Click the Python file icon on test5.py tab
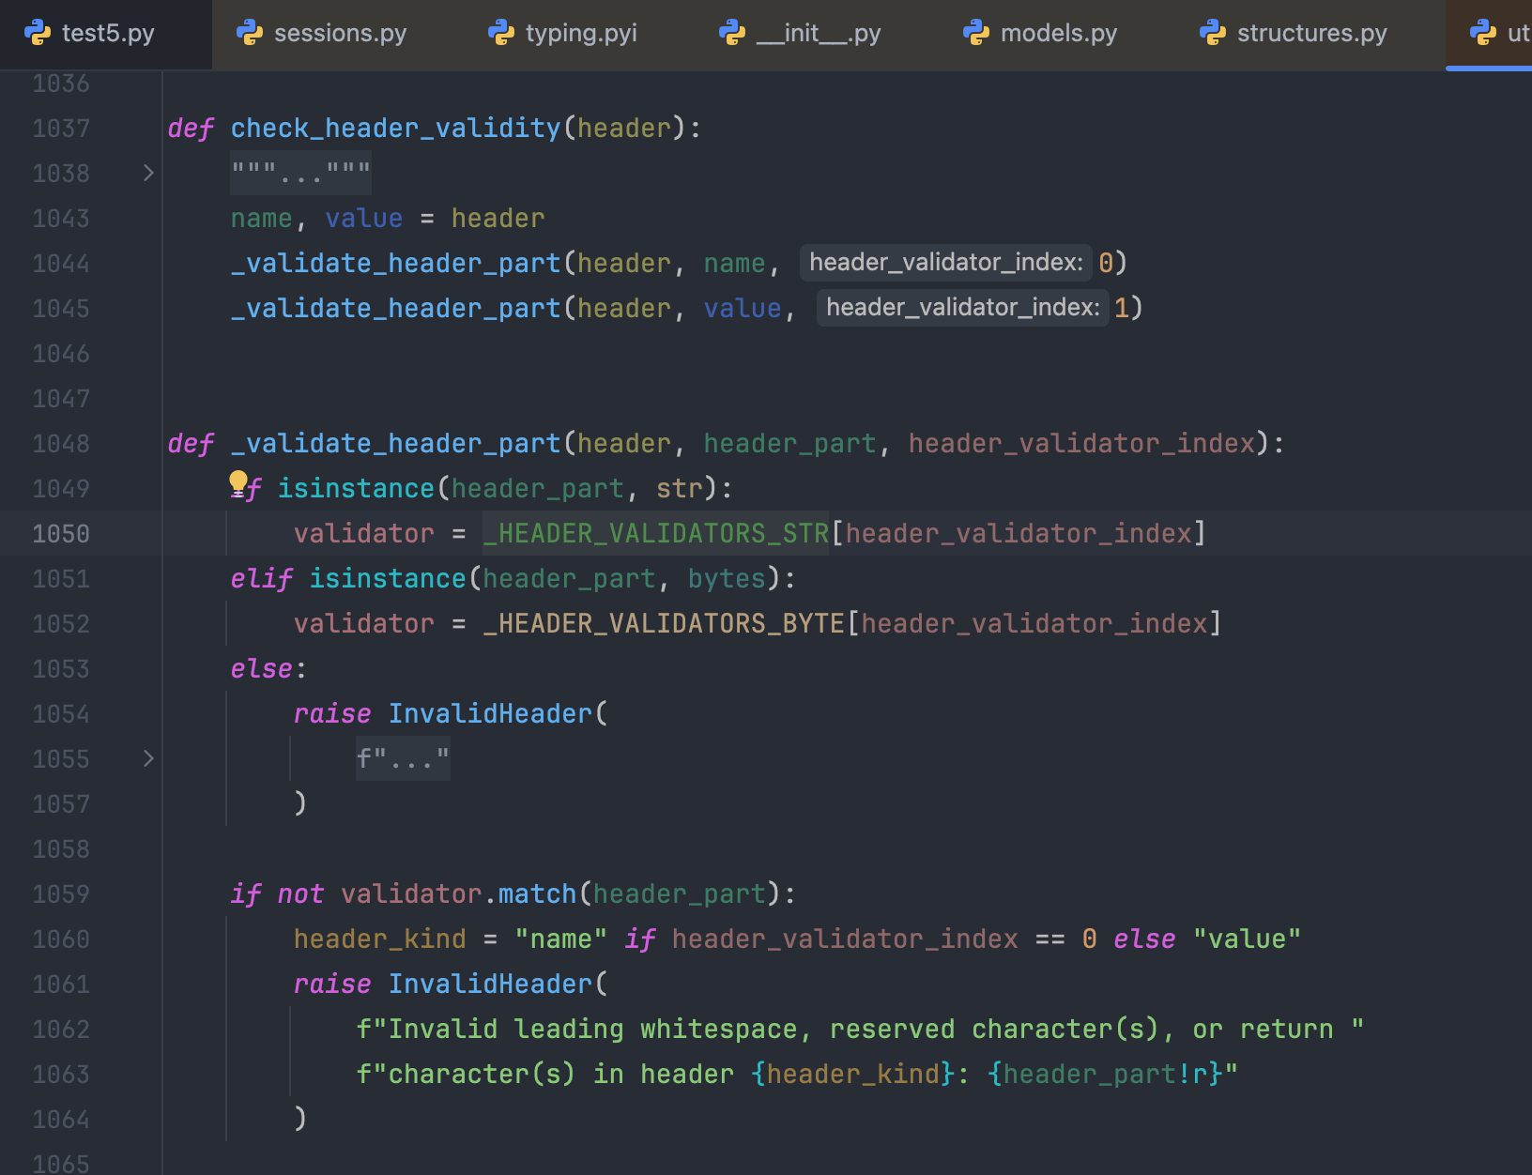 (x=38, y=33)
